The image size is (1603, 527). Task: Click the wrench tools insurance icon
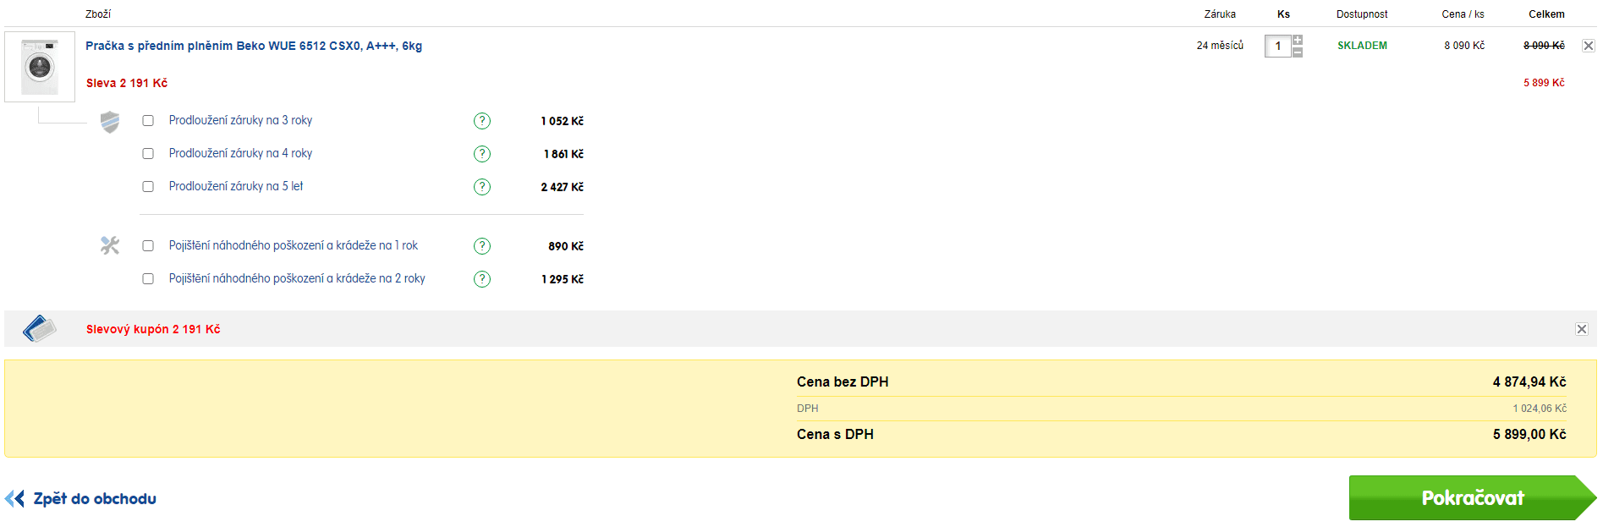(x=110, y=245)
